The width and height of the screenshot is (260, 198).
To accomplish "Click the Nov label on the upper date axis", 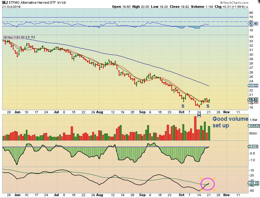I will 226,112.
